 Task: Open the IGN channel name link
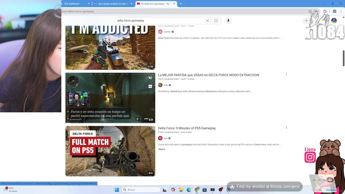click(x=165, y=138)
